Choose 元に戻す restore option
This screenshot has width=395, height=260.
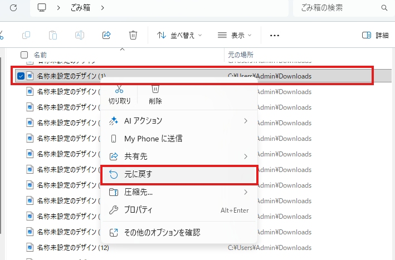tap(179, 174)
